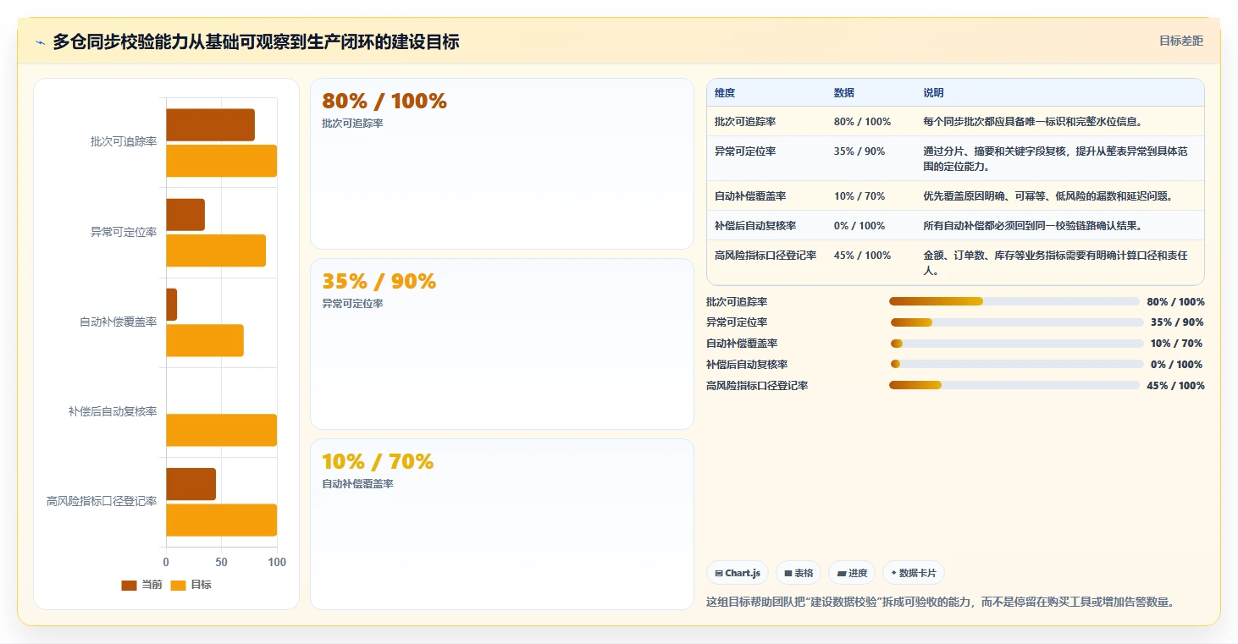Click the 10% / 70% data card
This screenshot has height=644, width=1238.
click(x=502, y=524)
